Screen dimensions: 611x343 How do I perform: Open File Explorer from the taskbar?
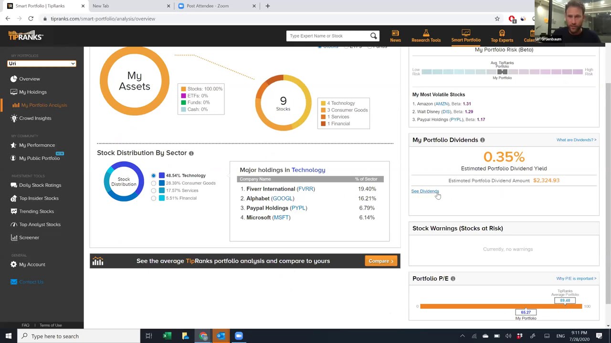click(x=185, y=336)
